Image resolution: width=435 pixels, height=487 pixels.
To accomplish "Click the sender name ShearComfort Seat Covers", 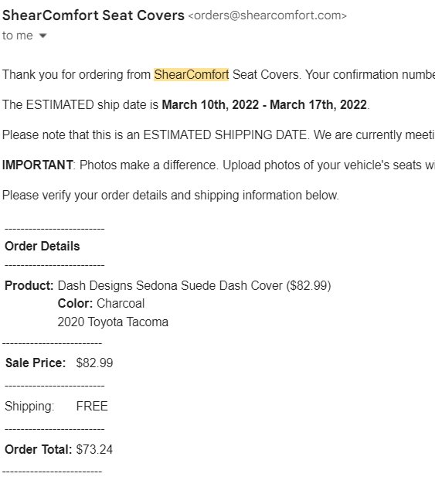I will pos(93,15).
